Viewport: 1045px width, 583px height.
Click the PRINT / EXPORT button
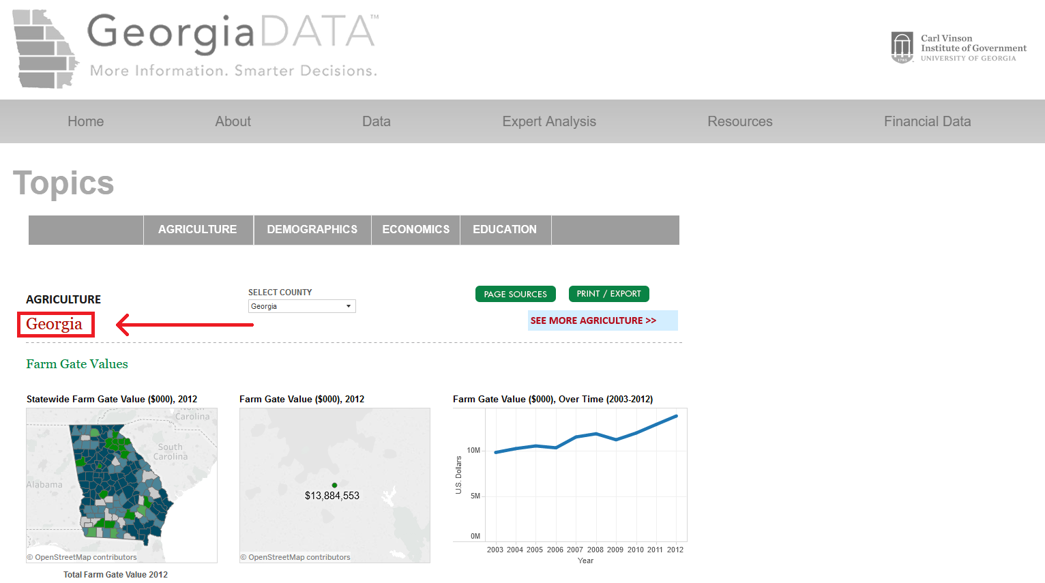[x=609, y=294]
